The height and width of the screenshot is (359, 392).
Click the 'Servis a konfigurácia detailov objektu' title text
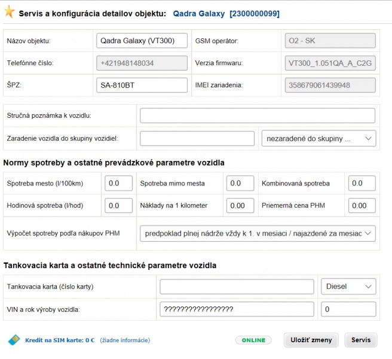click(x=93, y=14)
